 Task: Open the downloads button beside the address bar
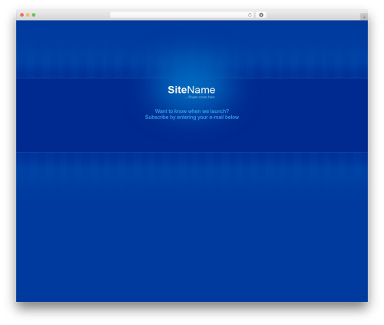(x=261, y=15)
